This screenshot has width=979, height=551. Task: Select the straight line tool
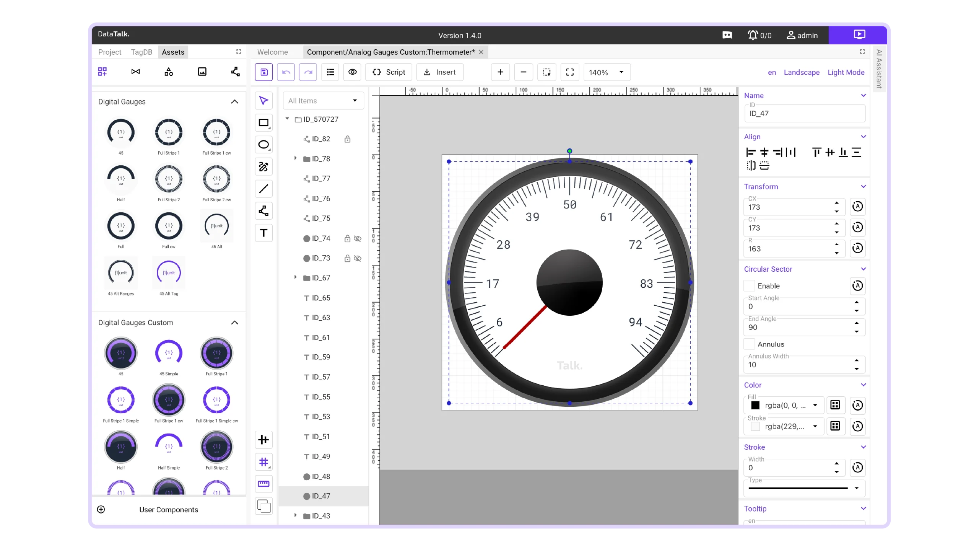(263, 189)
